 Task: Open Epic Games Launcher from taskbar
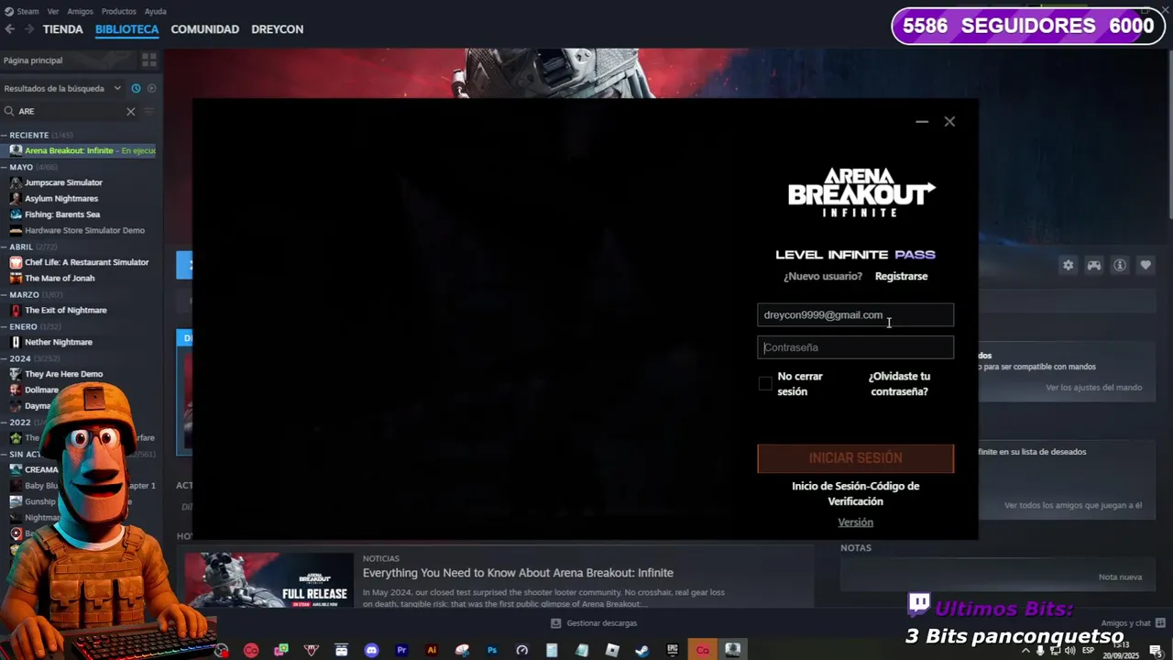tap(673, 650)
